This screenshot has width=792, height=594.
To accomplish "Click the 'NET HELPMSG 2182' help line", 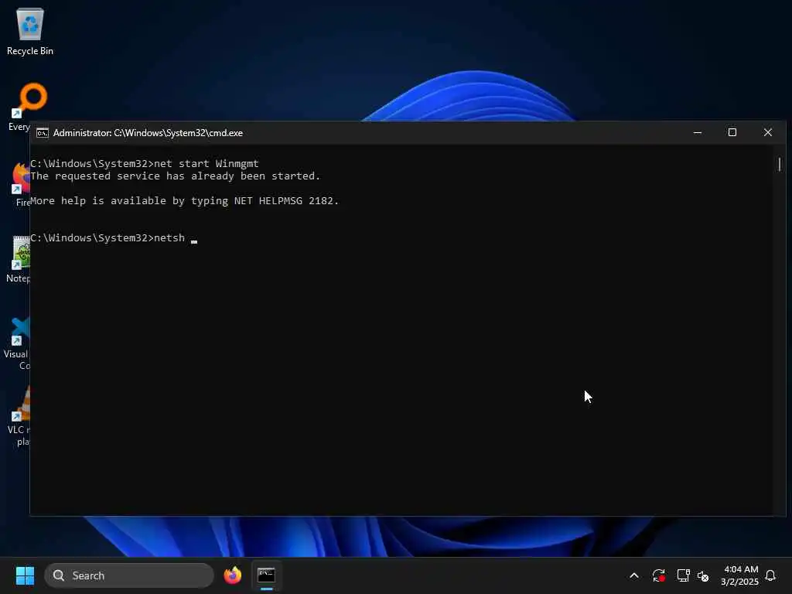I will (184, 201).
